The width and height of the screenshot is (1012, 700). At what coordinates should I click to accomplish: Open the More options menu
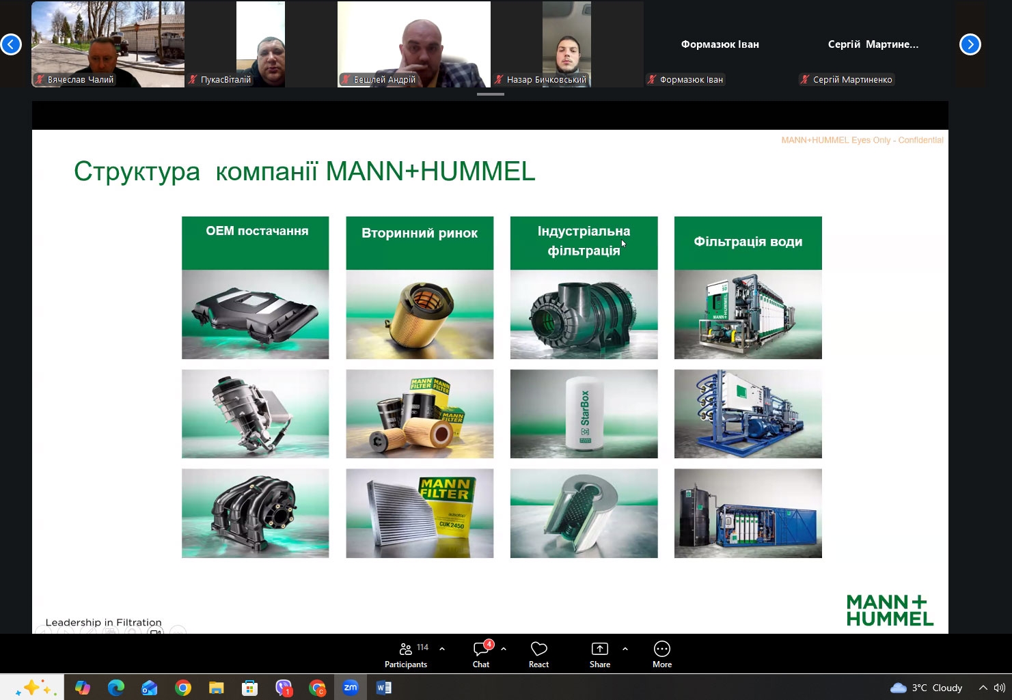(x=662, y=654)
